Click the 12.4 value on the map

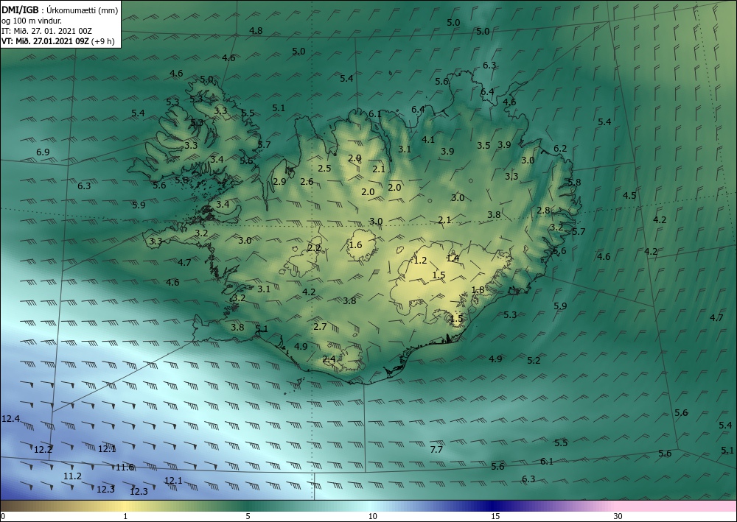(10, 418)
